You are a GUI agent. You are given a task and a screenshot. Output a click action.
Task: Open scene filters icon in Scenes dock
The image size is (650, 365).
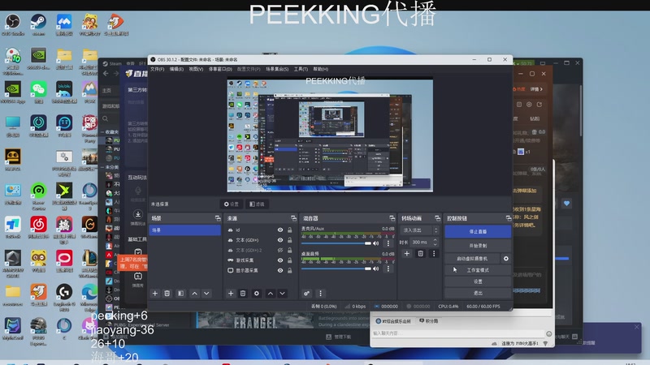(180, 294)
